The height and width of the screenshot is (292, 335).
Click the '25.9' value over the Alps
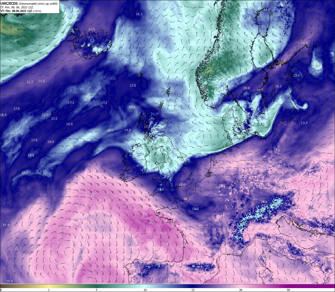(264, 202)
